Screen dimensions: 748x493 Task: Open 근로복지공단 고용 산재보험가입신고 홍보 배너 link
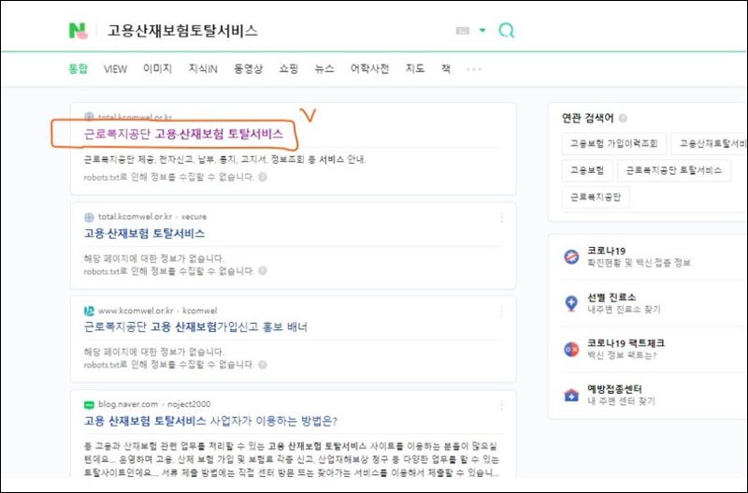click(195, 326)
